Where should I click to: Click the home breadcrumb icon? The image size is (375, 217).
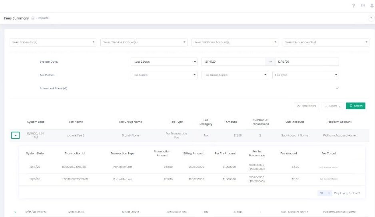click(x=33, y=18)
